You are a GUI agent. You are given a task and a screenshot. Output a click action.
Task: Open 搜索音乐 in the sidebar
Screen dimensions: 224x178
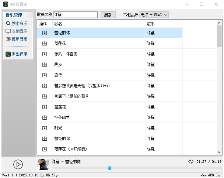(17, 23)
